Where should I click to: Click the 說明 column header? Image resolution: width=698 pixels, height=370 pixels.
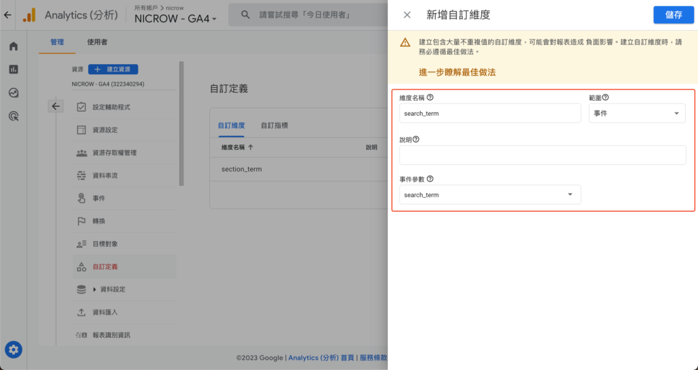coord(371,147)
